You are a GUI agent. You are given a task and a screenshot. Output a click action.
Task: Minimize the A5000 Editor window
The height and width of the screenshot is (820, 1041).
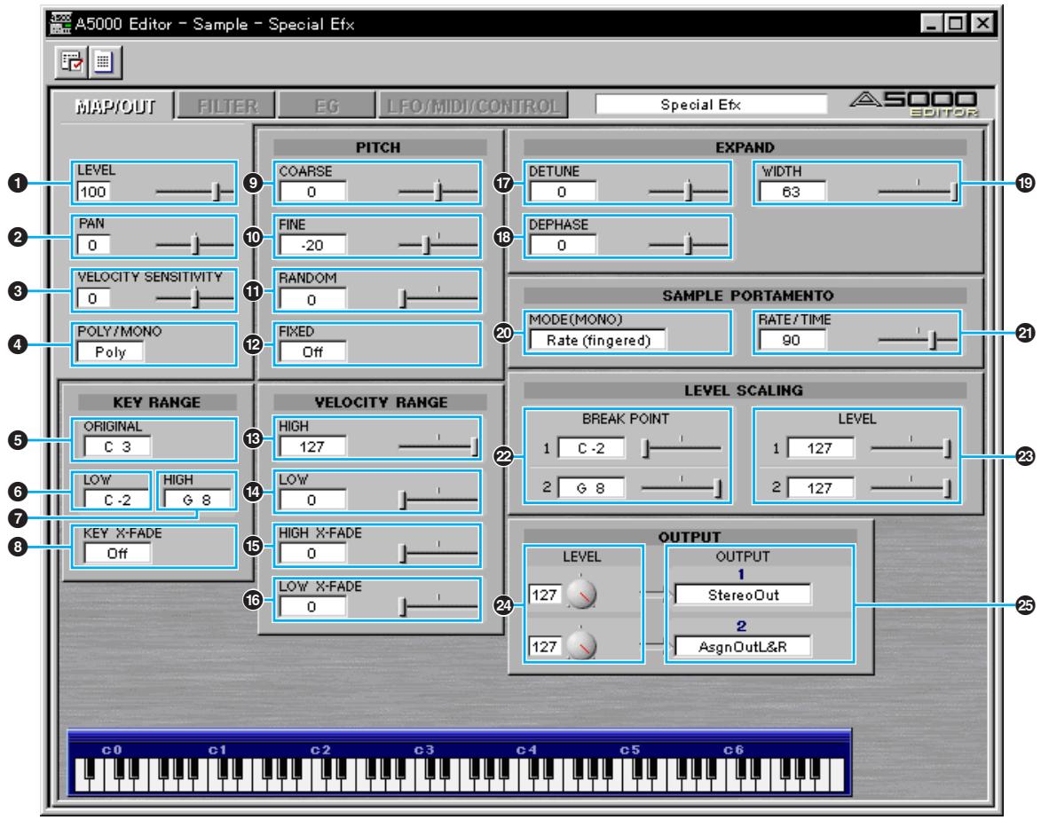coord(932,23)
